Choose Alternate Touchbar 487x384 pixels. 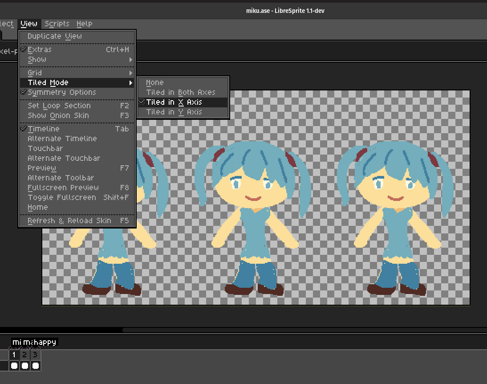pos(77,158)
